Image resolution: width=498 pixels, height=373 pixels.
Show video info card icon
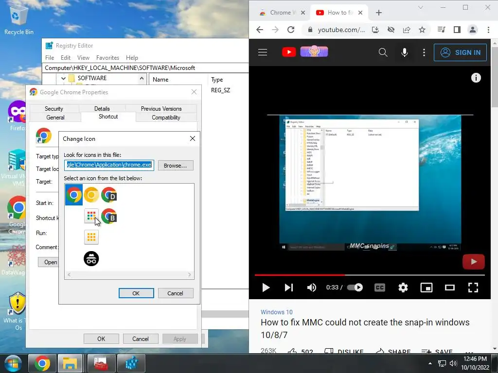coord(476,78)
